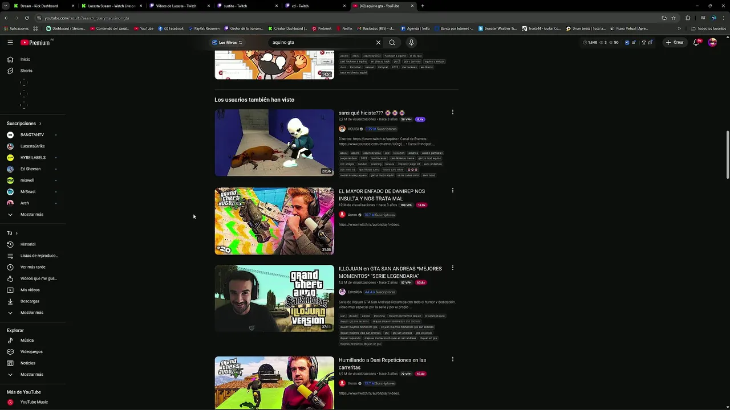Image resolution: width=730 pixels, height=410 pixels.
Task: Go to Inicio home icon in sidebar
Action: 10,59
